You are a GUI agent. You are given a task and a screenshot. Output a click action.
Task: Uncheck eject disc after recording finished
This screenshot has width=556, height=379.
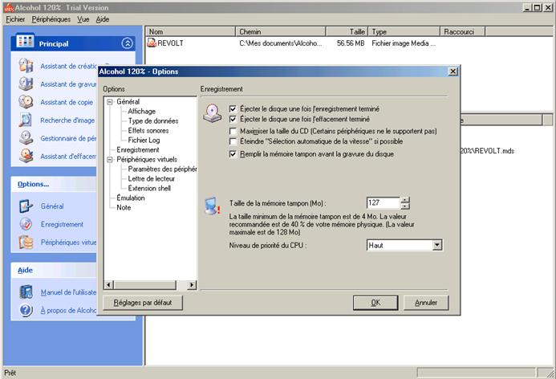233,109
